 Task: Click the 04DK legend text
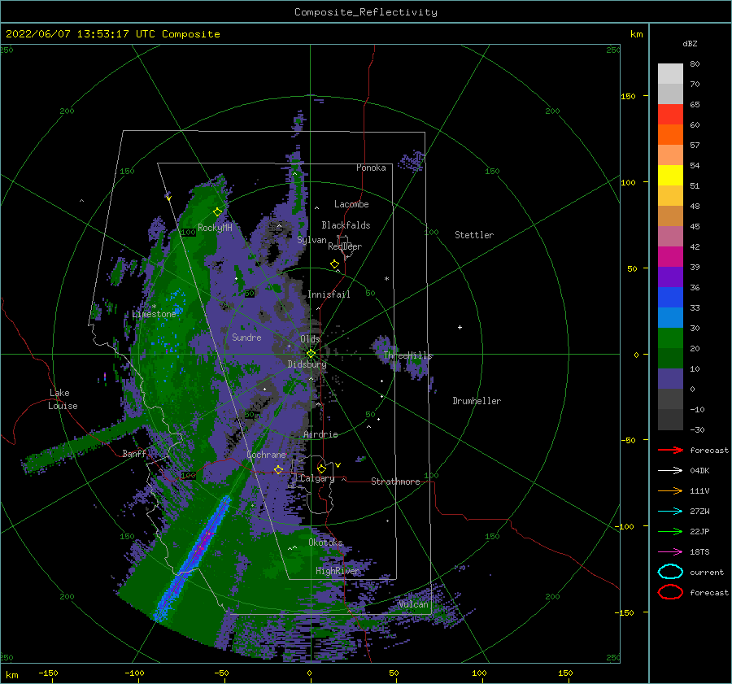[x=699, y=471]
